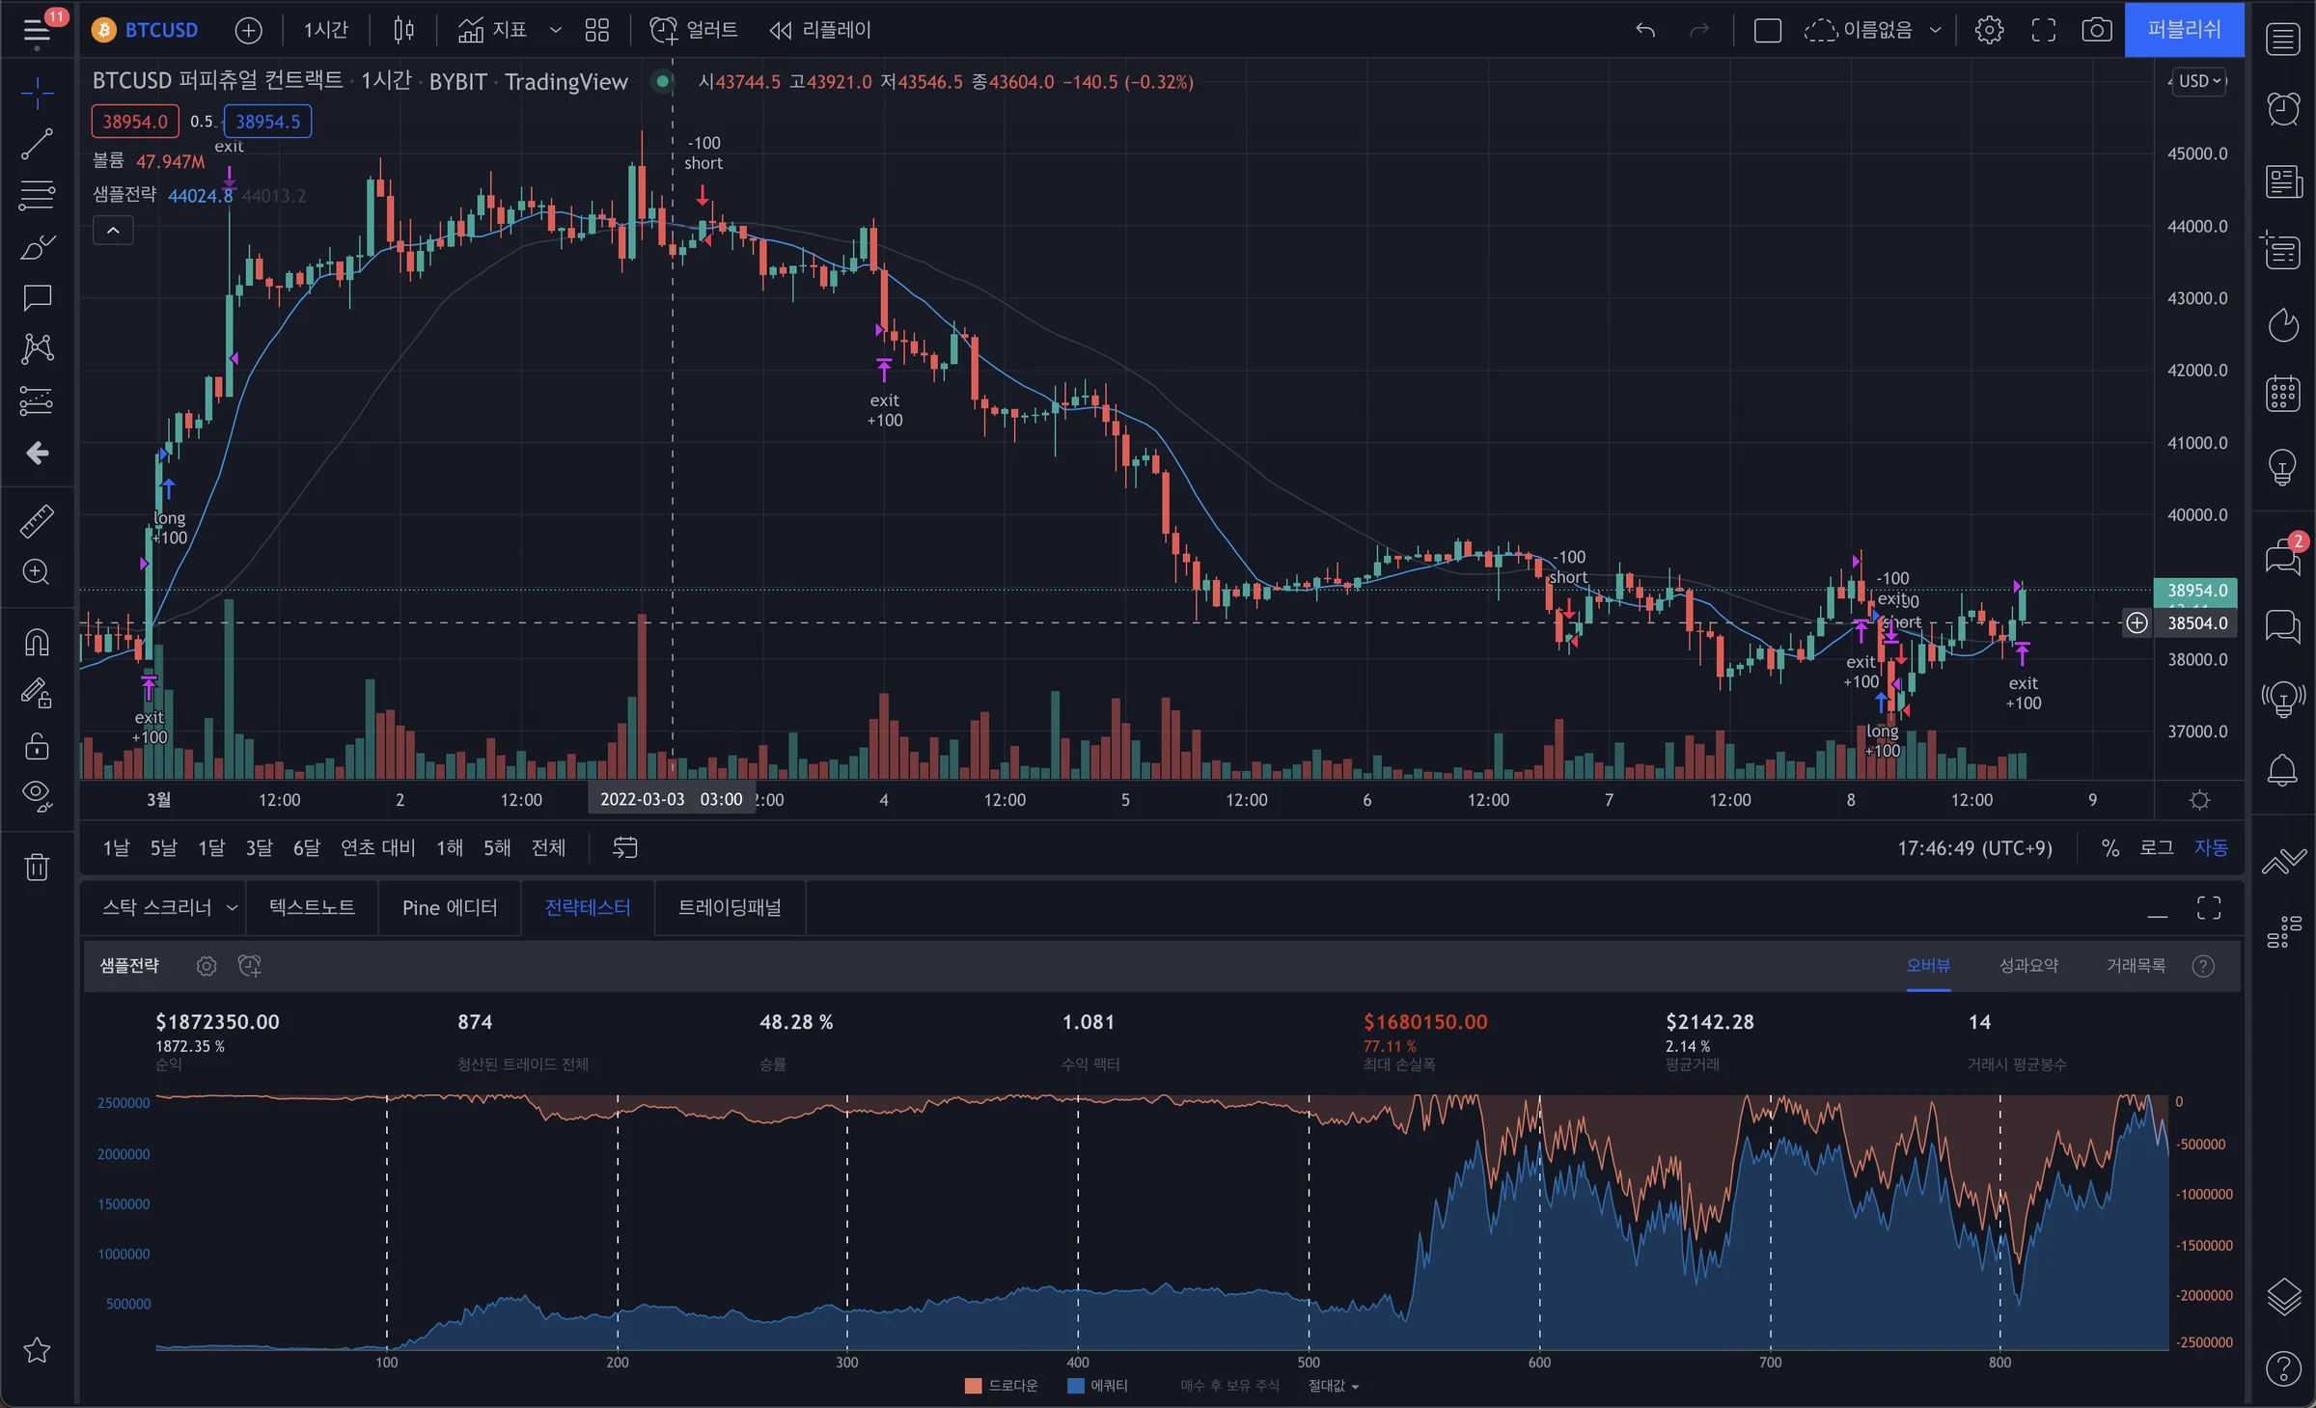Expand the 절대값 dropdown below equity chart
Viewport: 2316px width, 1408px height.
point(1334,1386)
